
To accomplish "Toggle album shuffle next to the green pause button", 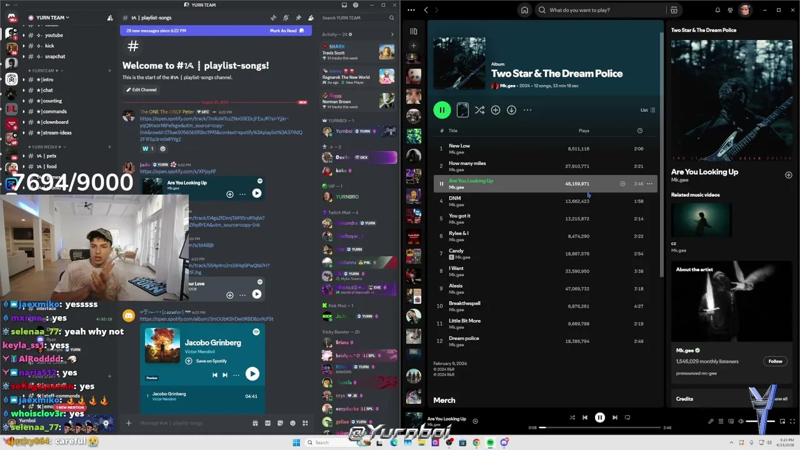I will tap(479, 110).
